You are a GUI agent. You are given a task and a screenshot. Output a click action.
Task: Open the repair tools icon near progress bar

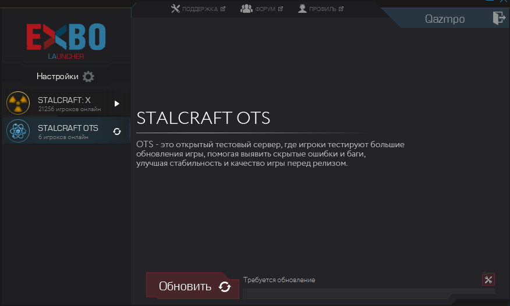(488, 280)
